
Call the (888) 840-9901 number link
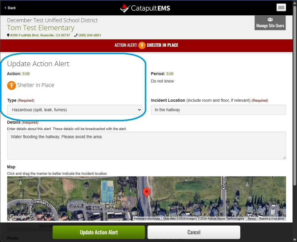tap(90, 35)
